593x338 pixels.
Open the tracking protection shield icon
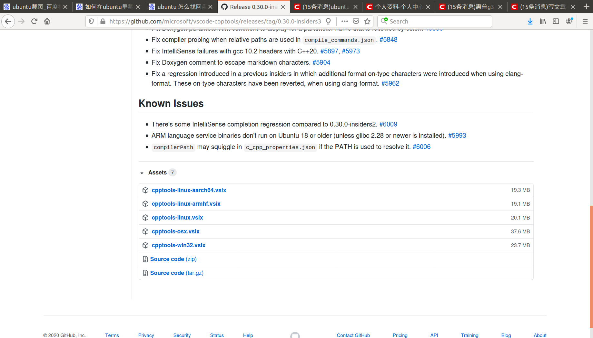pyautogui.click(x=91, y=21)
